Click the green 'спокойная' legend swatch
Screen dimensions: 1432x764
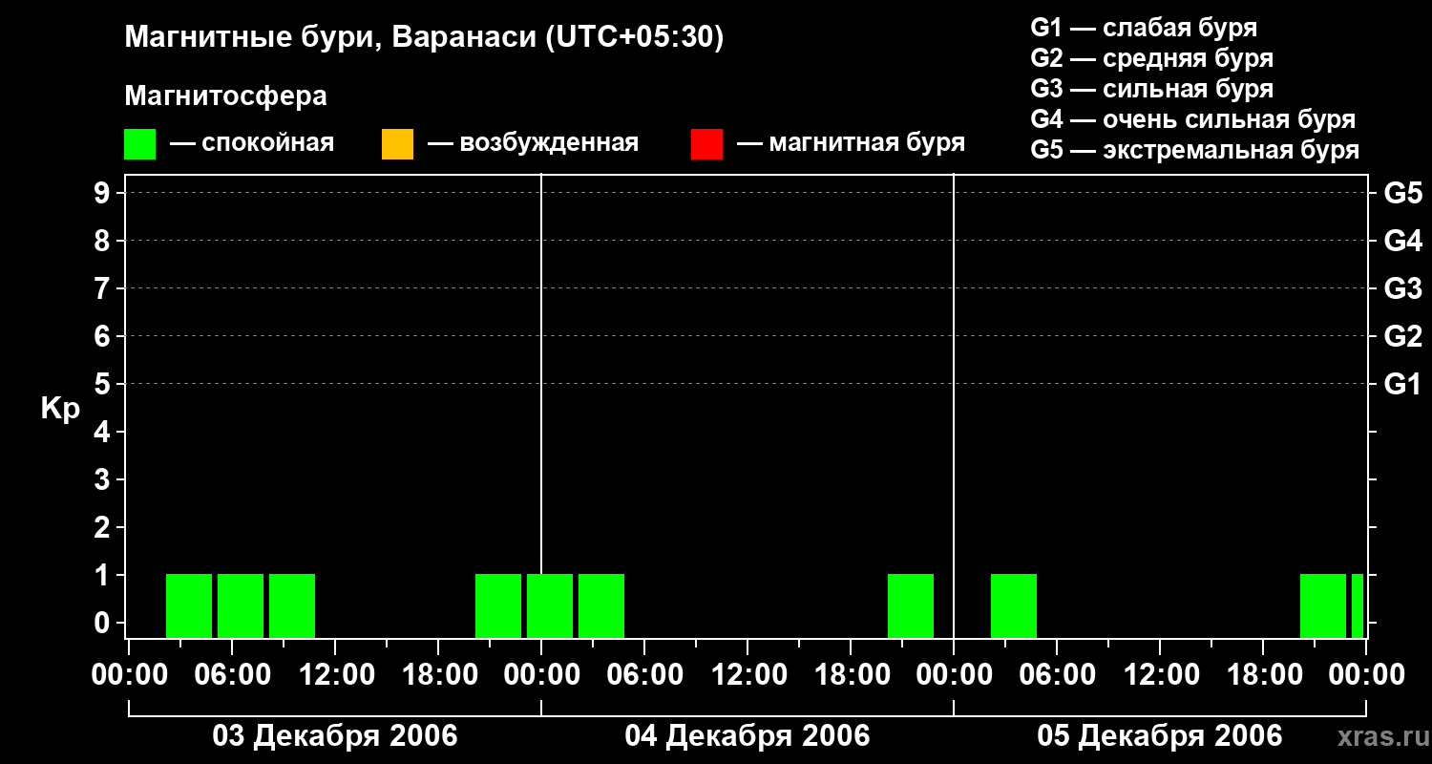[139, 143]
